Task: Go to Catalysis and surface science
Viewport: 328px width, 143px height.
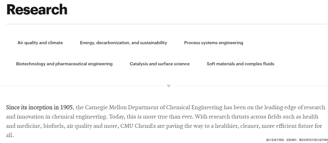Action: [160, 64]
